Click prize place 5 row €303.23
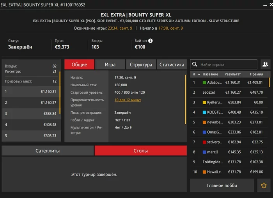Viewport: 273px width, 198px height. [x=31, y=136]
